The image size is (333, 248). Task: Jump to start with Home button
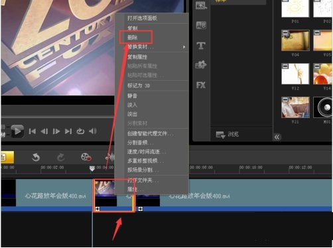(33, 131)
